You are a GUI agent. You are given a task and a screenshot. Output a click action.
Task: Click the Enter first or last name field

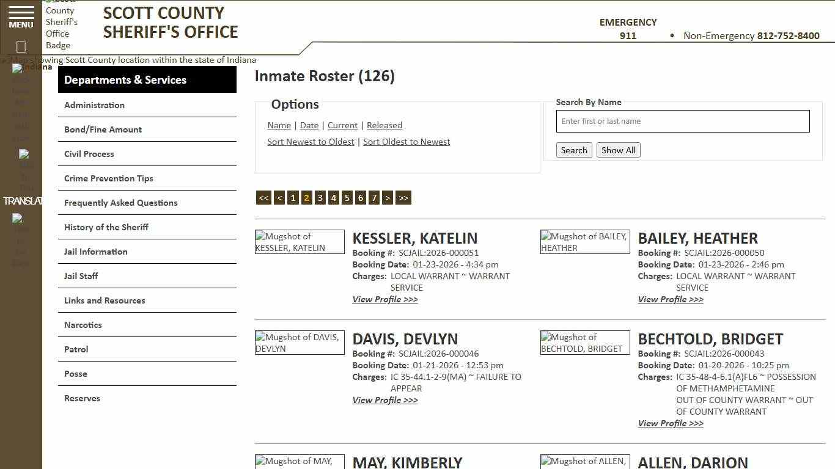tap(682, 121)
